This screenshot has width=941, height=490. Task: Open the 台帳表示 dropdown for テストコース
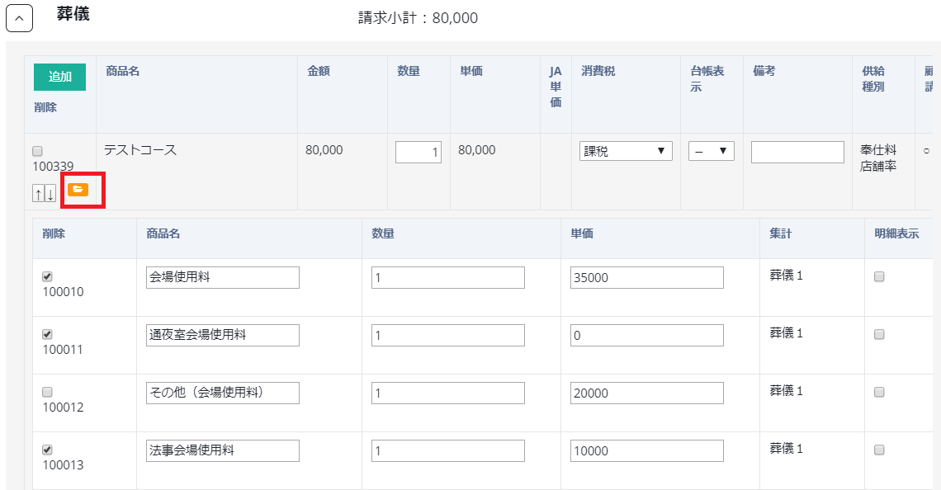[711, 152]
